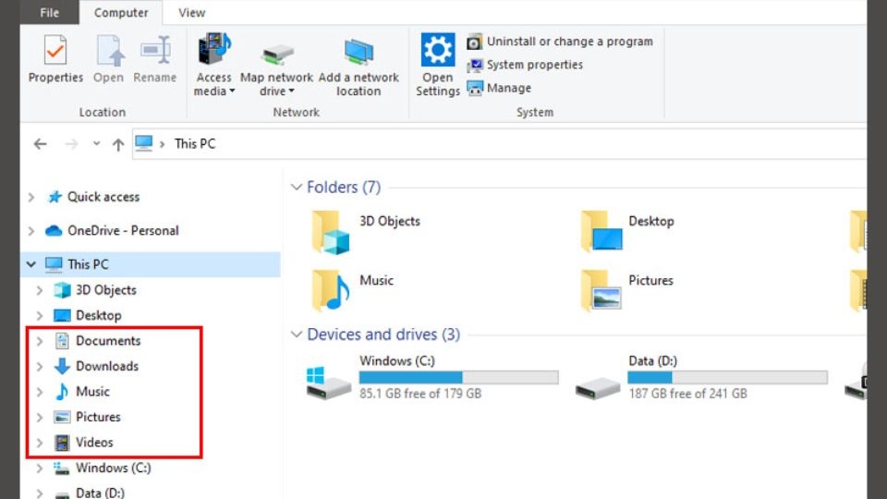
Task: Click the This PC address bar
Action: coord(498,144)
